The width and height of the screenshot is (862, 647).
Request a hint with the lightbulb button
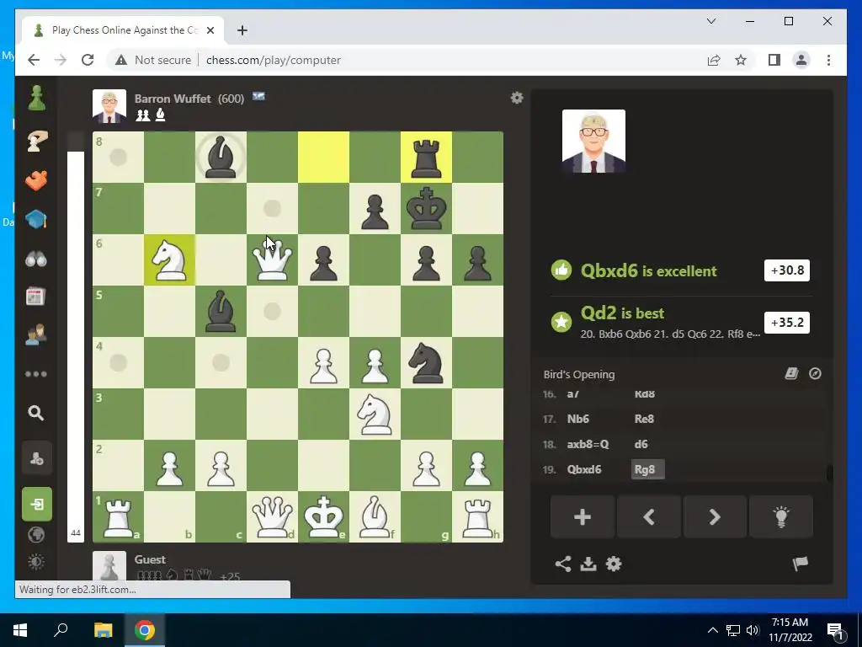781,516
